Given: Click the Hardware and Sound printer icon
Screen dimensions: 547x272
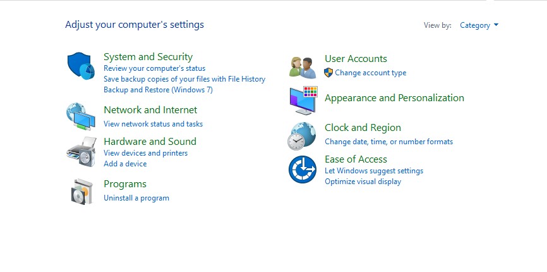Looking at the screenshot, I should pyautogui.click(x=81, y=152).
